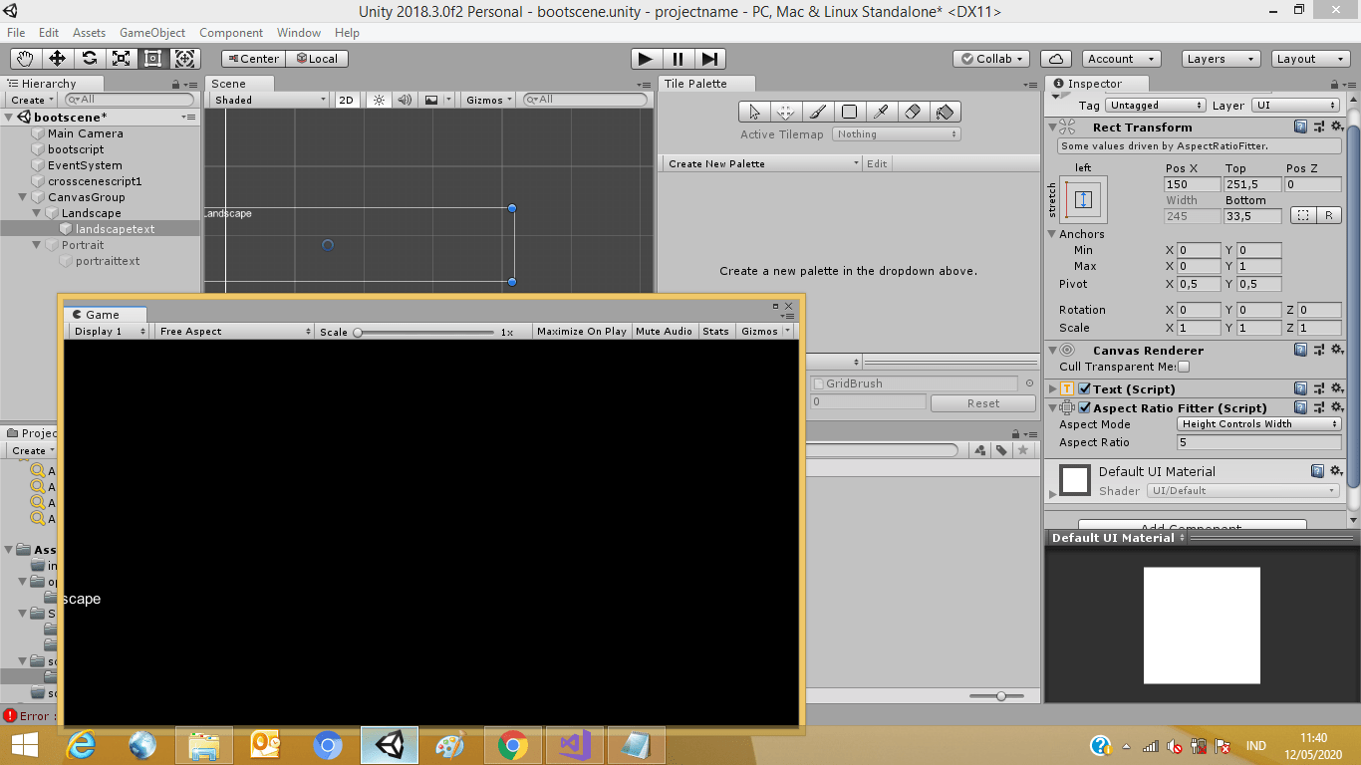The height and width of the screenshot is (765, 1361).
Task: Open Rect Transform gear settings menu
Action: pos(1336,127)
